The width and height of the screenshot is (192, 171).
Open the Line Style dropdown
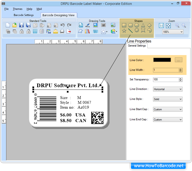point(168,99)
